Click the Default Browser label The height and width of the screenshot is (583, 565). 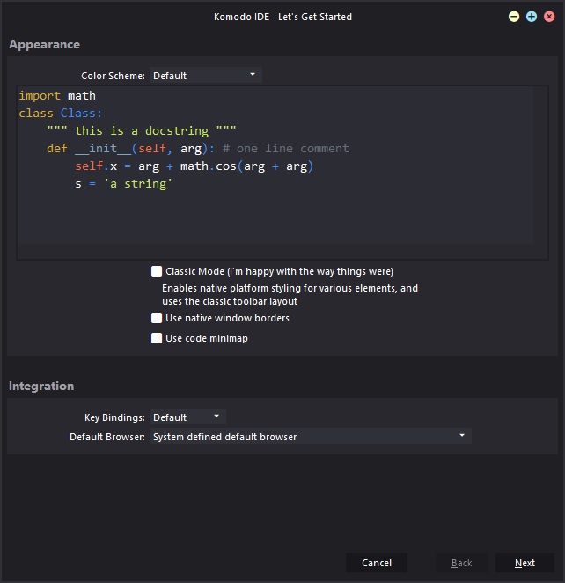107,437
